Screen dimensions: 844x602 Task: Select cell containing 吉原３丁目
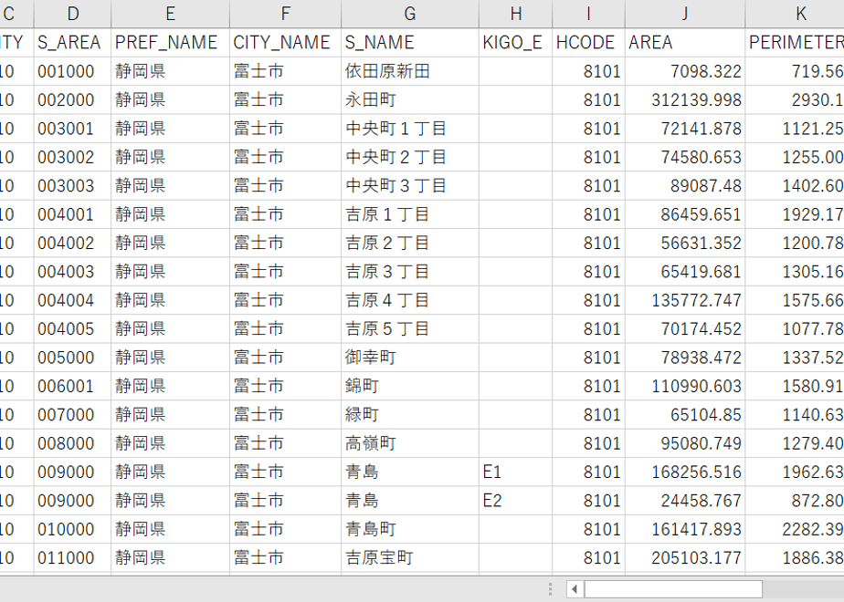click(x=409, y=272)
